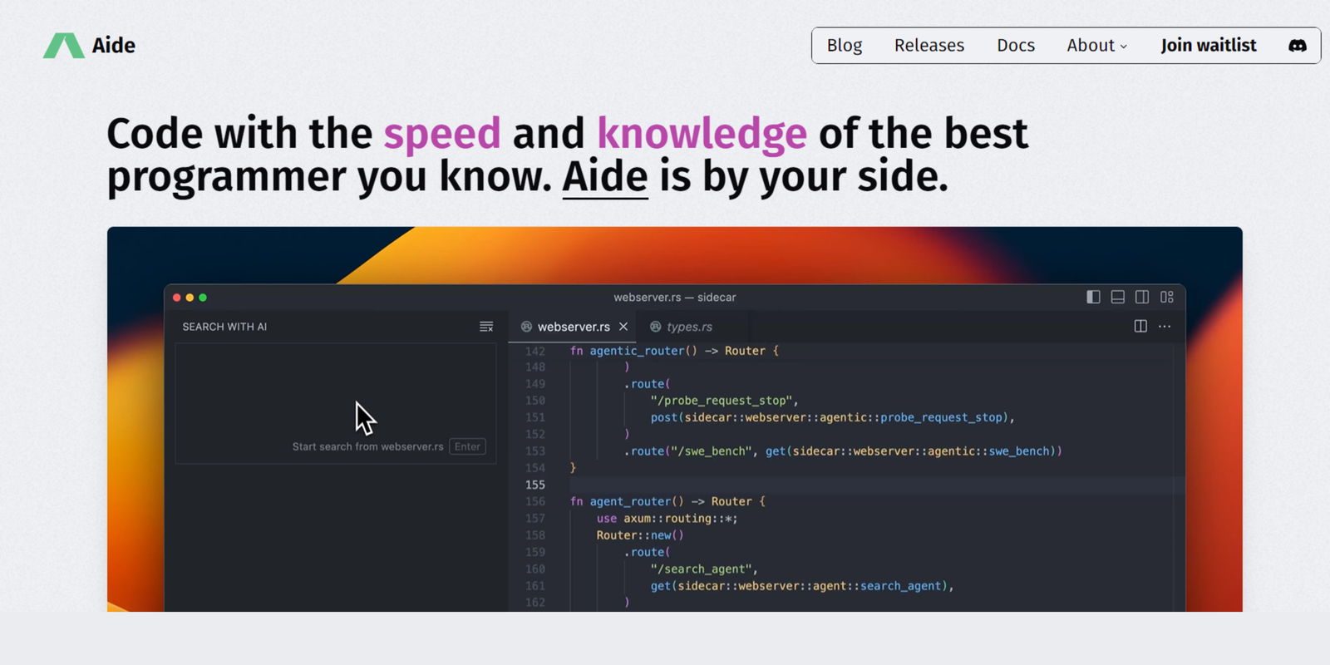Clear results icon in Search With AI panel
Image resolution: width=1330 pixels, height=665 pixels.
[x=486, y=327]
